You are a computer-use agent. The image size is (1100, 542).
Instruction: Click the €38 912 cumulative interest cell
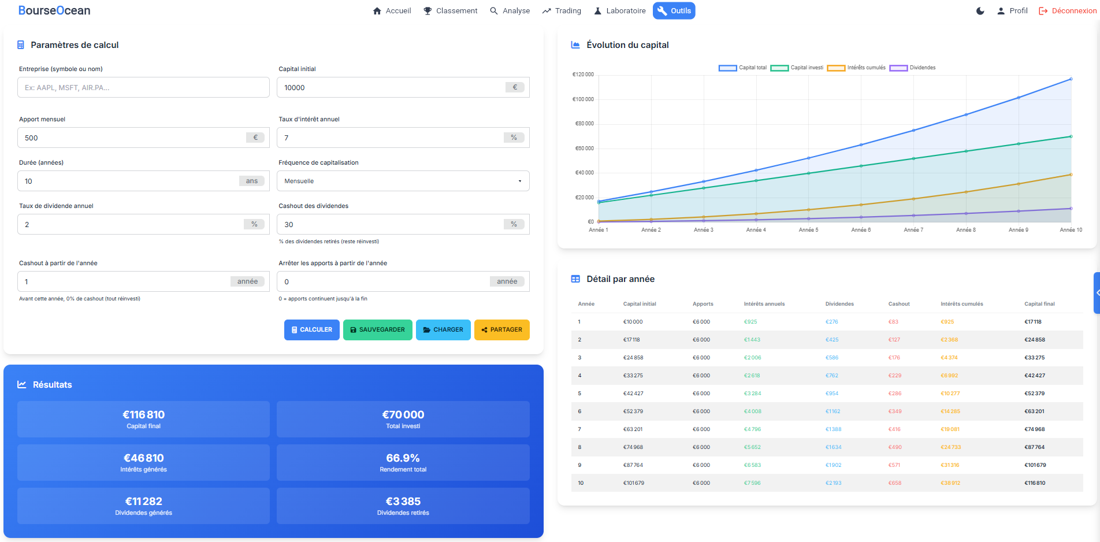(x=950, y=483)
